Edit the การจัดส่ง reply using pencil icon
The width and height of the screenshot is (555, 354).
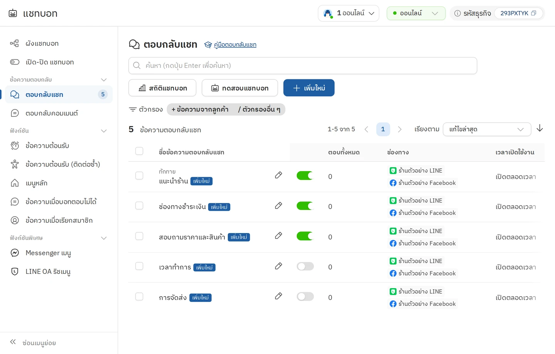[279, 296]
